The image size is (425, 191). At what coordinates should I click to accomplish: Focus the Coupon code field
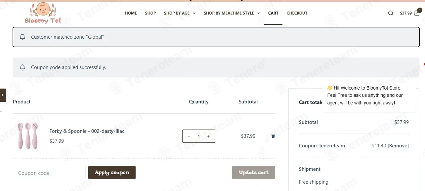tap(49, 172)
